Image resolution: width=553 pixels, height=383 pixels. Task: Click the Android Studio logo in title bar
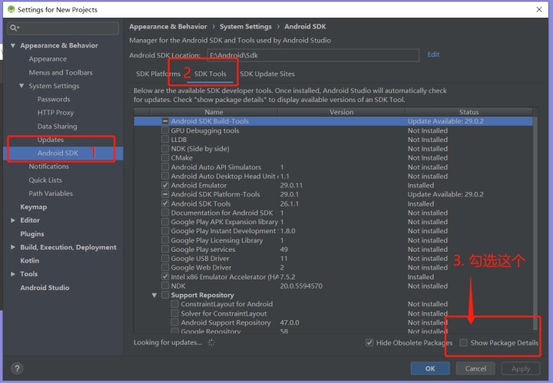click(11, 9)
